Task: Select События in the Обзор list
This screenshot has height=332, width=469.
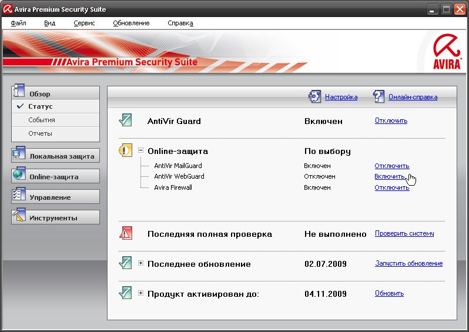Action: [x=41, y=120]
